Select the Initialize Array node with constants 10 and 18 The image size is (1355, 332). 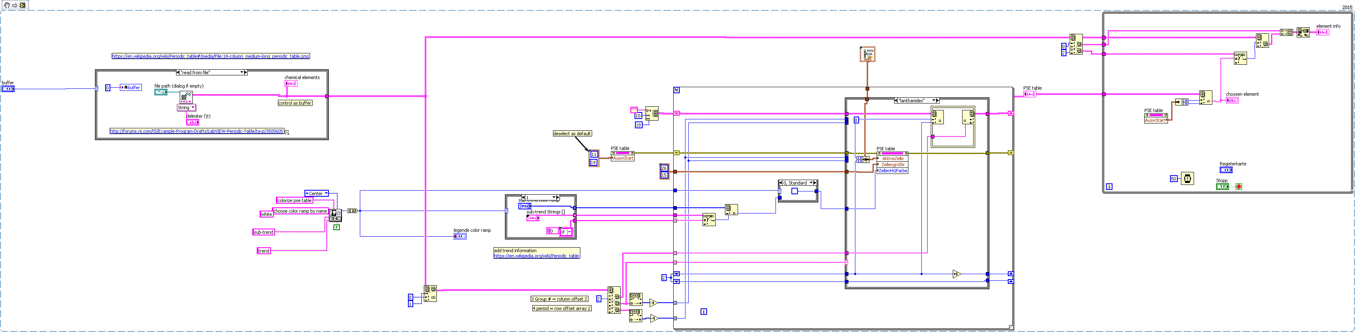pos(652,113)
